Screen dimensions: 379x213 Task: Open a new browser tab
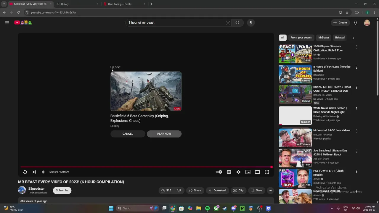tap(152, 4)
